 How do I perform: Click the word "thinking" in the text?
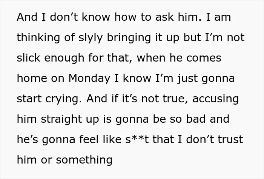(x=38, y=37)
